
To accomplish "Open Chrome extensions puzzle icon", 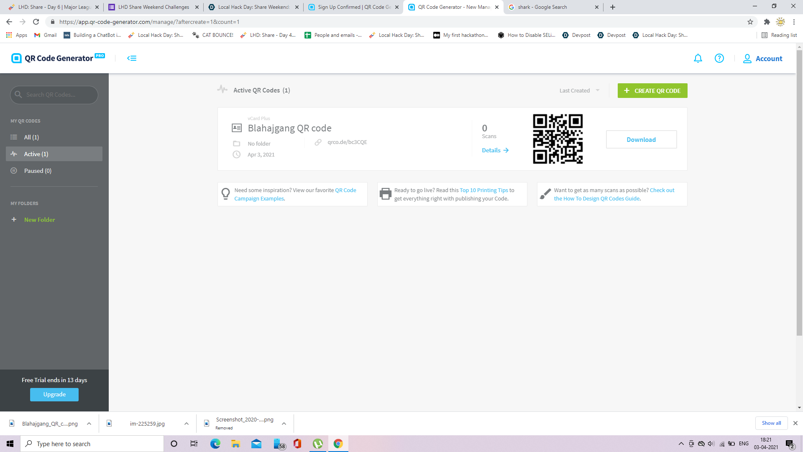I will [767, 22].
